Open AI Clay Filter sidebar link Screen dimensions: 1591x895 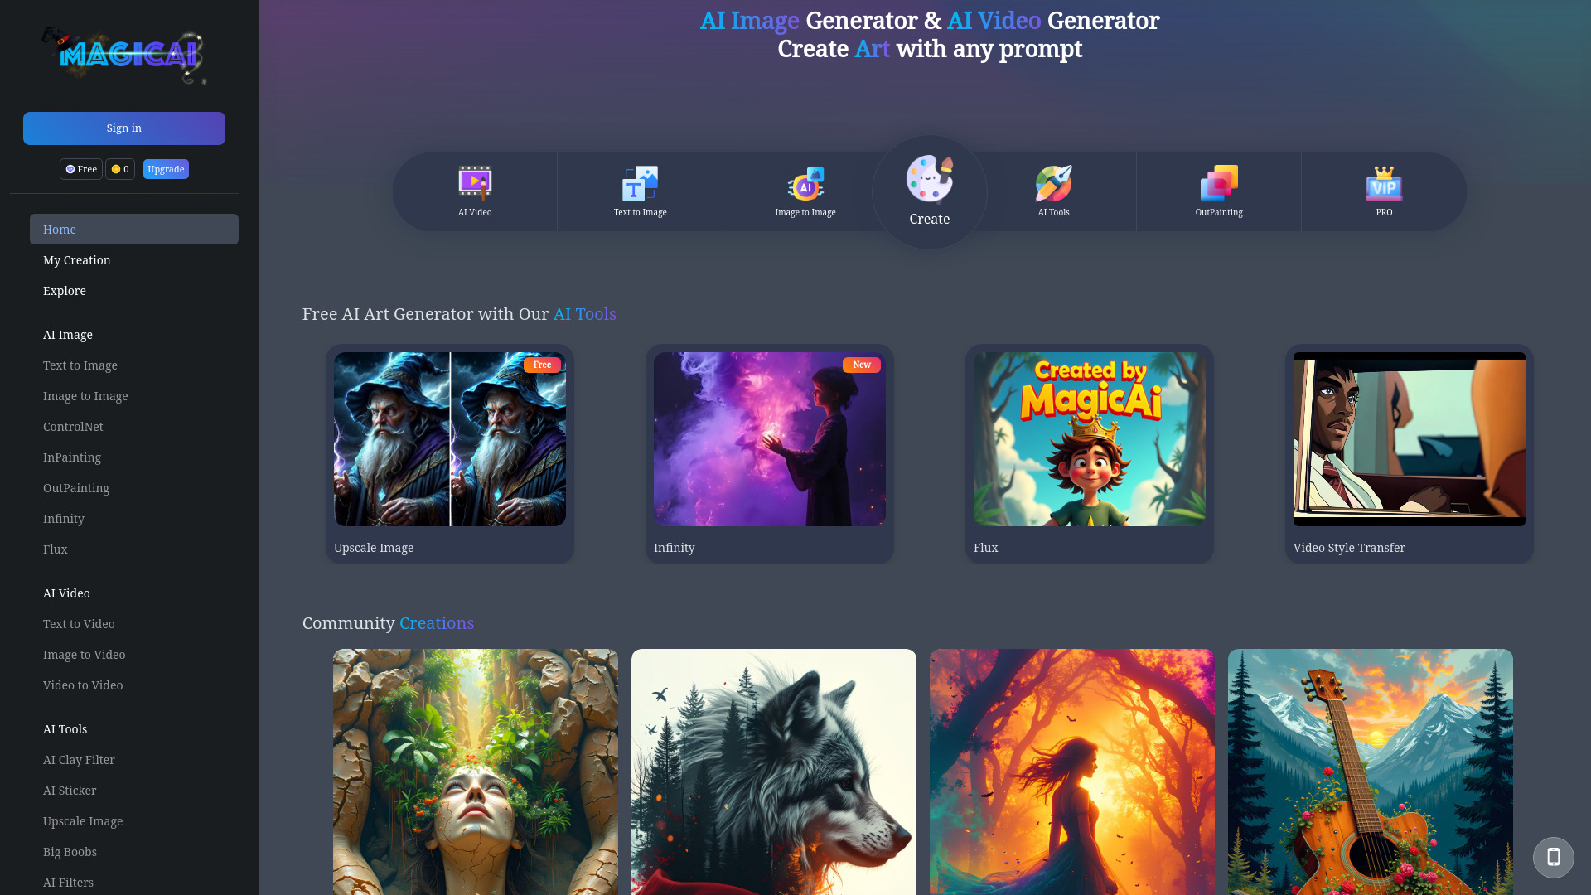click(x=79, y=760)
